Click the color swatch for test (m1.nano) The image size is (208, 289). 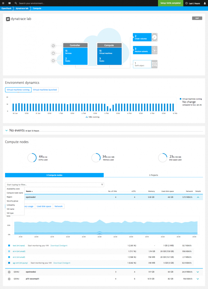(9, 246)
